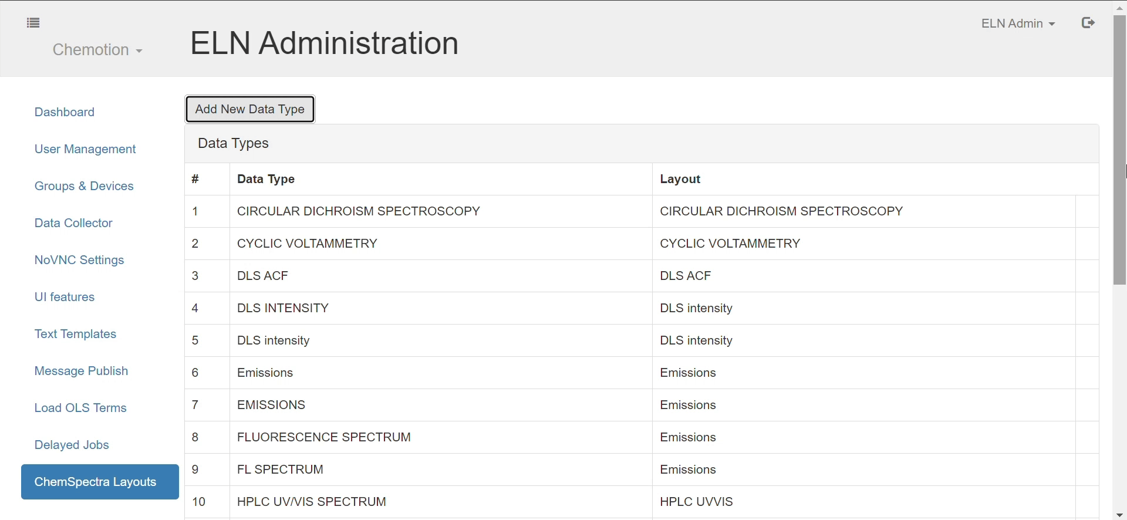Select the CYCLIC VOLTAMMETRY data type row
1127x520 pixels.
tap(307, 244)
